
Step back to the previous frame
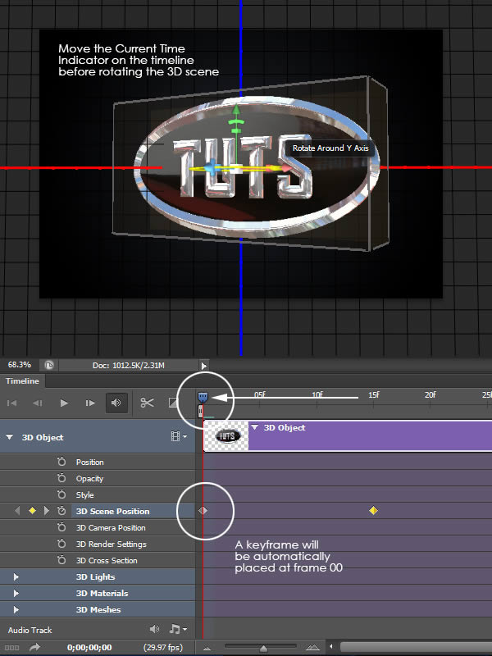pyautogui.click(x=38, y=403)
